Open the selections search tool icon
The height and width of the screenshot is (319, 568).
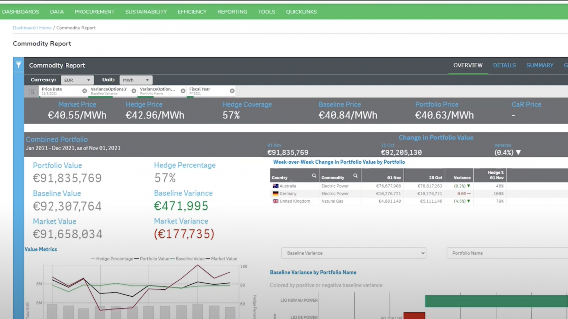(32, 92)
